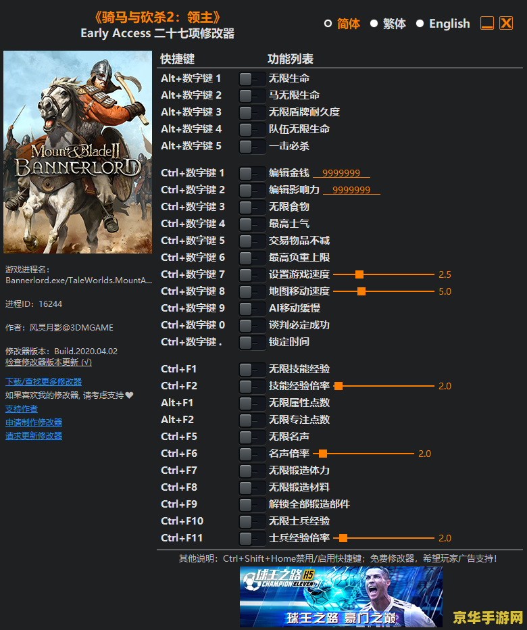Click the 编辑影响力 value field
Image resolution: width=527 pixels, height=630 pixels.
coord(351,190)
